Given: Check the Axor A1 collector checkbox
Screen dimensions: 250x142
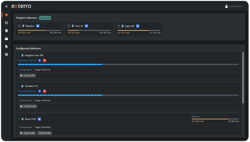Looking at the screenshot, I should [69, 26].
